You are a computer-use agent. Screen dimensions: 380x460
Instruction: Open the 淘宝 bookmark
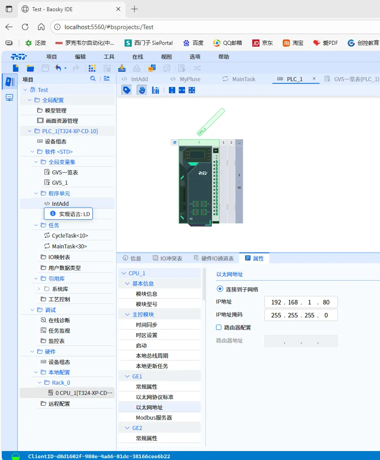[x=293, y=43]
